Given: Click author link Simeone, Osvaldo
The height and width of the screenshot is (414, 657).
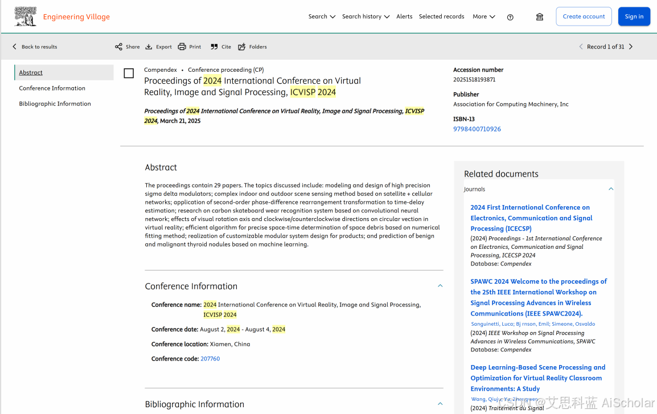Looking at the screenshot, I should coord(573,324).
